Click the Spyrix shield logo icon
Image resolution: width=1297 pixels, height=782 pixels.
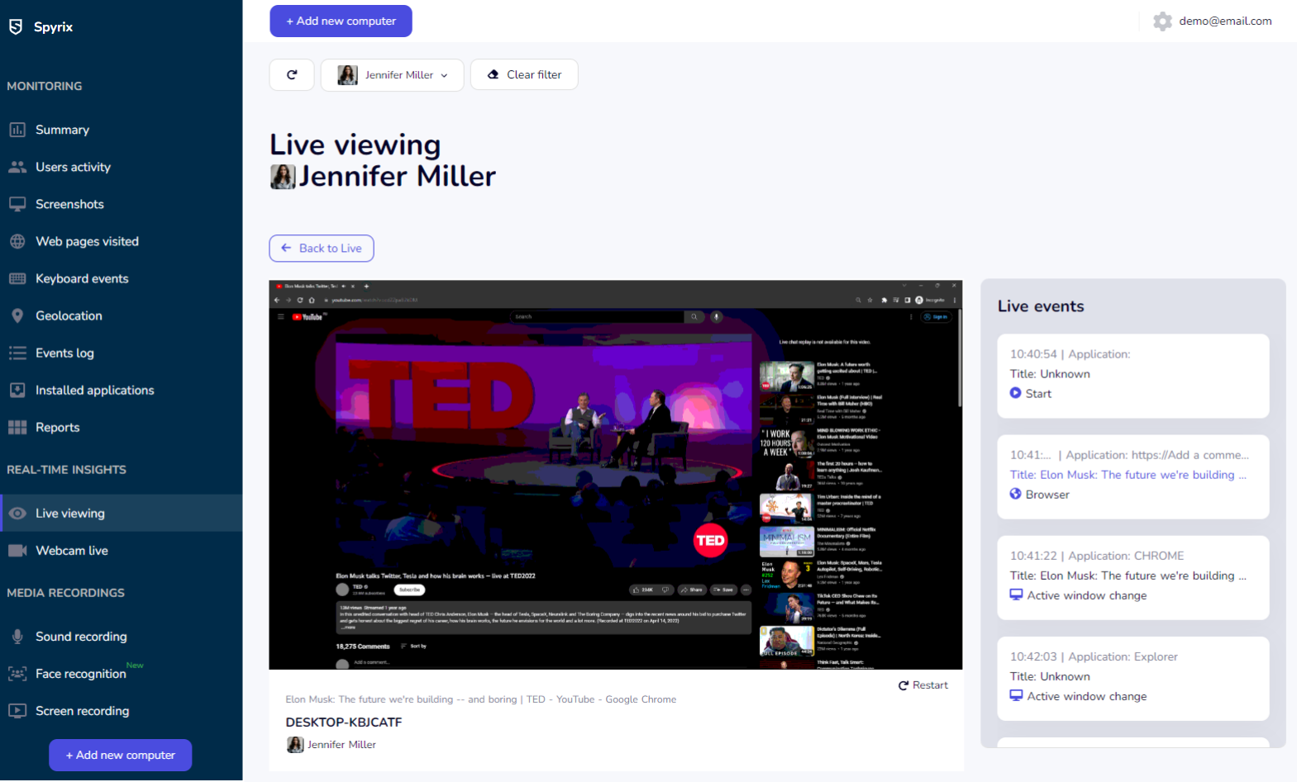point(16,26)
